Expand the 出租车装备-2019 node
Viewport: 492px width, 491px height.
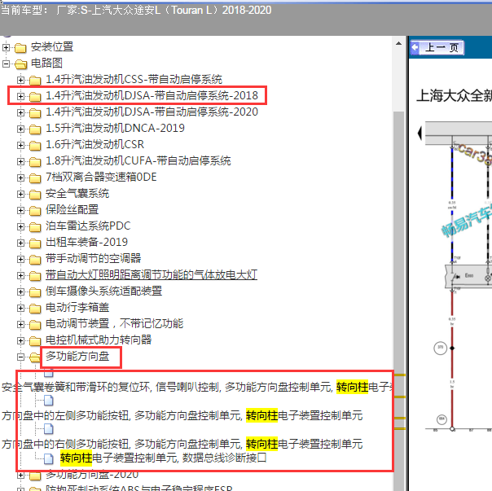[x=20, y=243]
